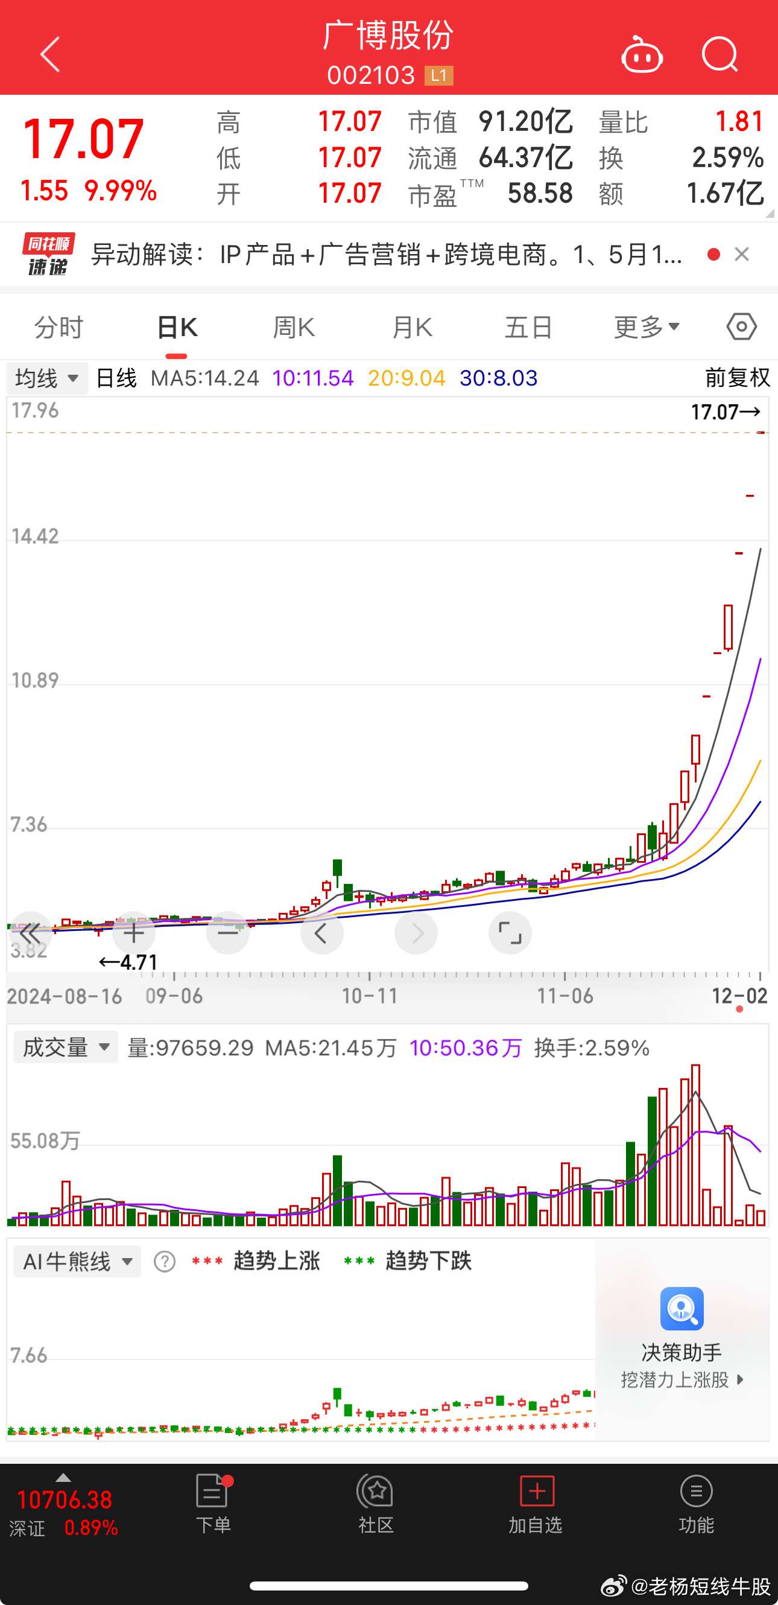The width and height of the screenshot is (778, 1605).
Task: Tap the 广博股份 stock title
Action: 388,36
